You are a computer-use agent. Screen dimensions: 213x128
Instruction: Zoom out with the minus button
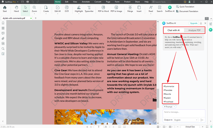[178, 127]
